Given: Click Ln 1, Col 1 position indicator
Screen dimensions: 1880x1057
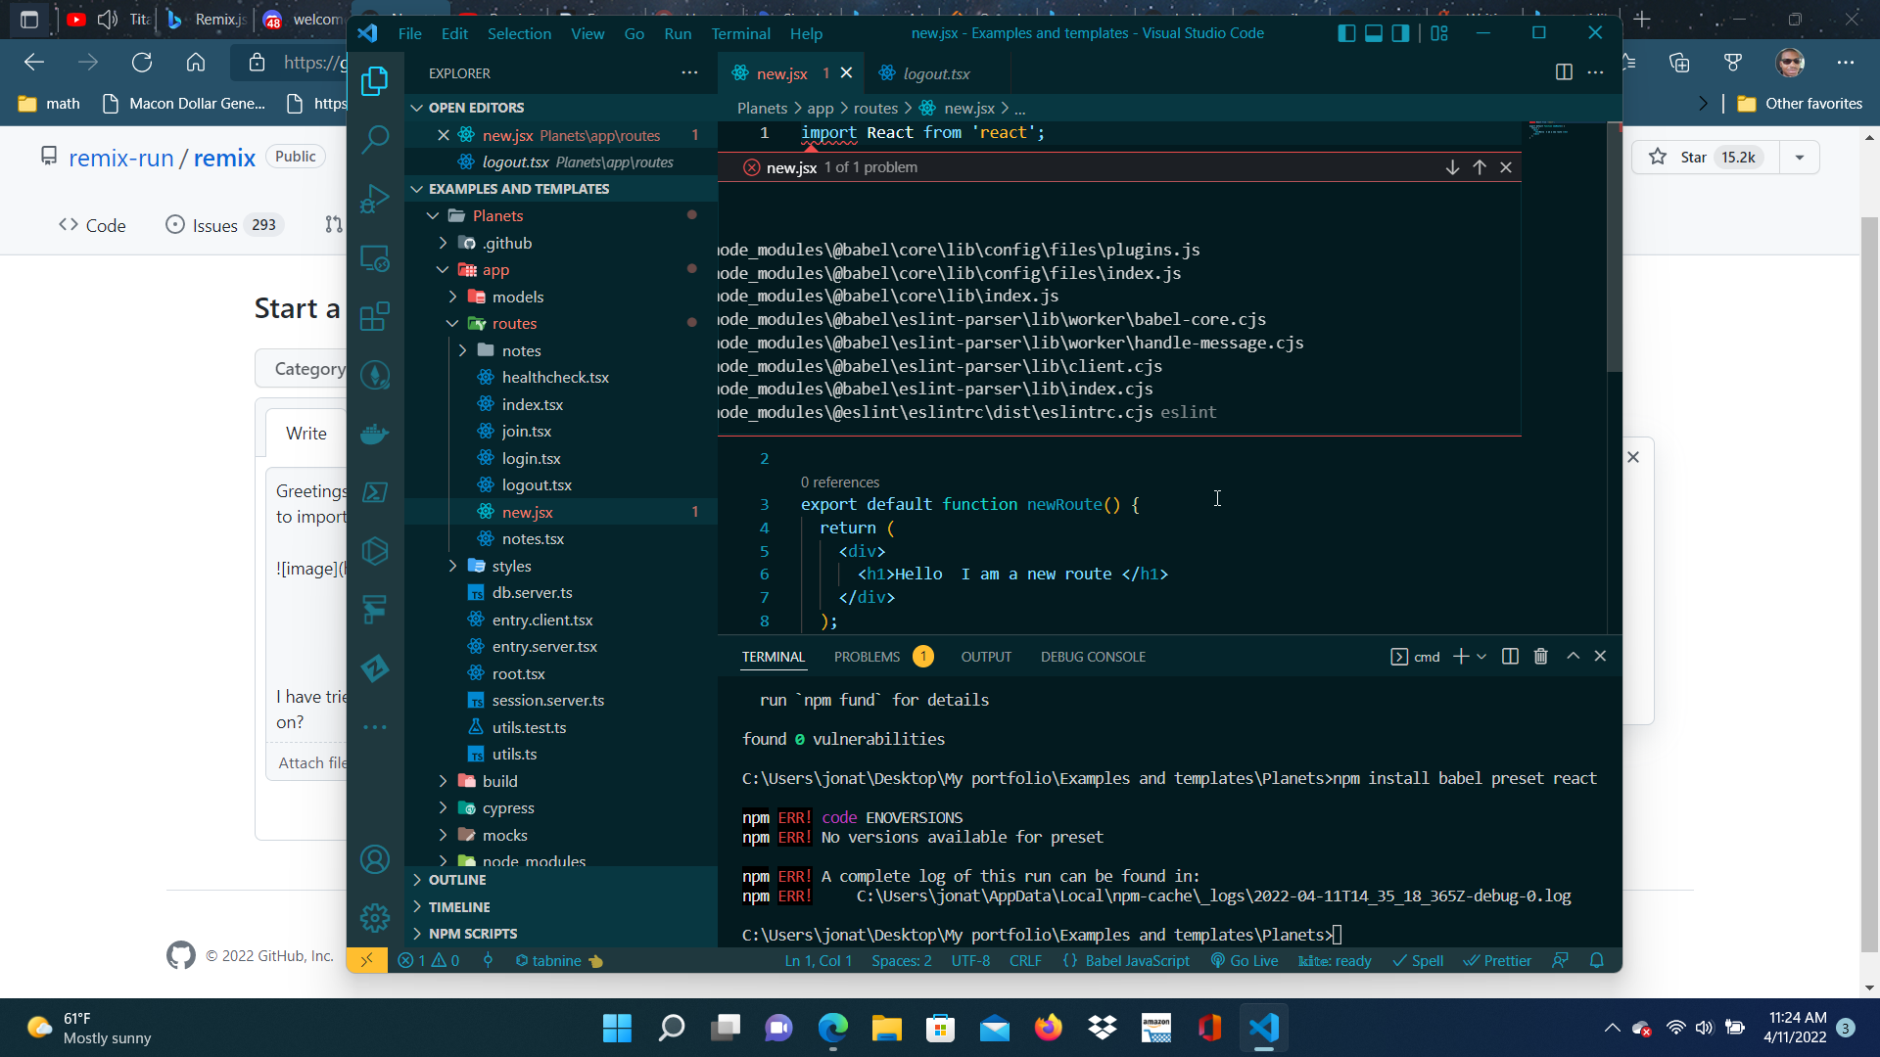Looking at the screenshot, I should point(819,960).
